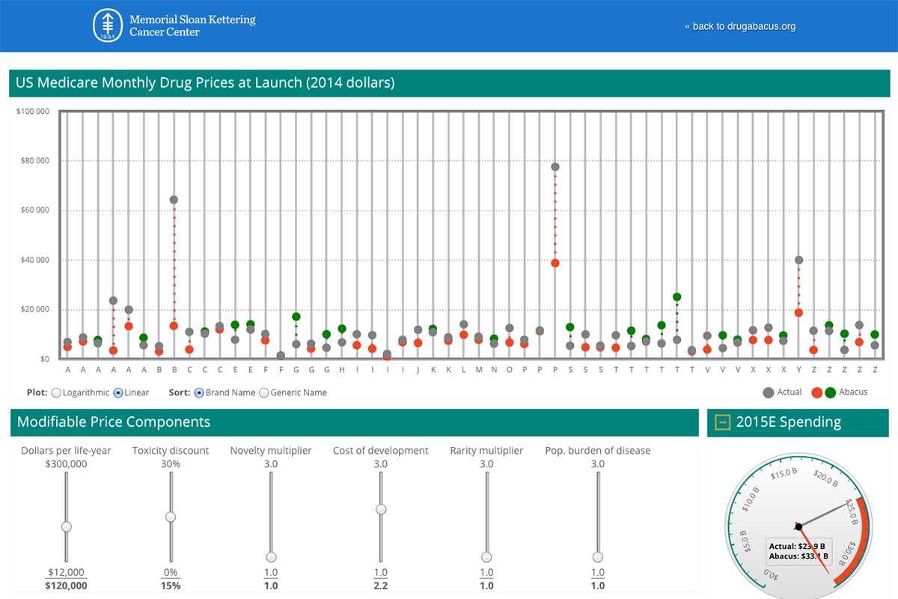Click the gray Actual legend dot
Viewport: 898px width, 599px height.
[x=768, y=392]
